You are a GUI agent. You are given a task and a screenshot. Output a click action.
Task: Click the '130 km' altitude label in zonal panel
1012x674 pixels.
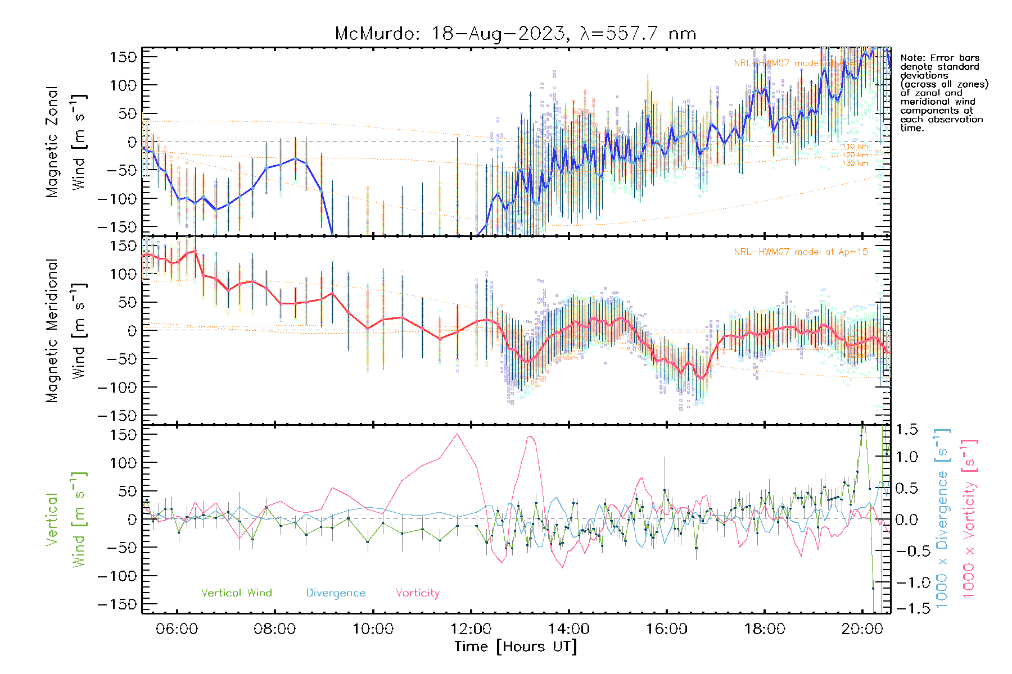point(855,163)
